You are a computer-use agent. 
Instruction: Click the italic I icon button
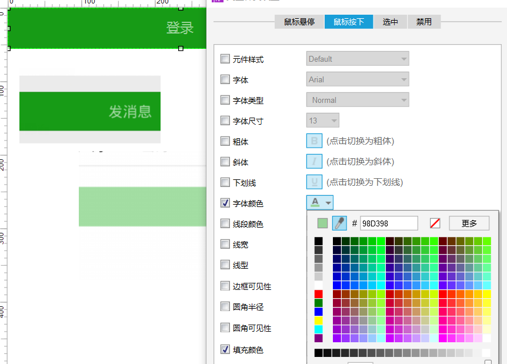point(314,161)
